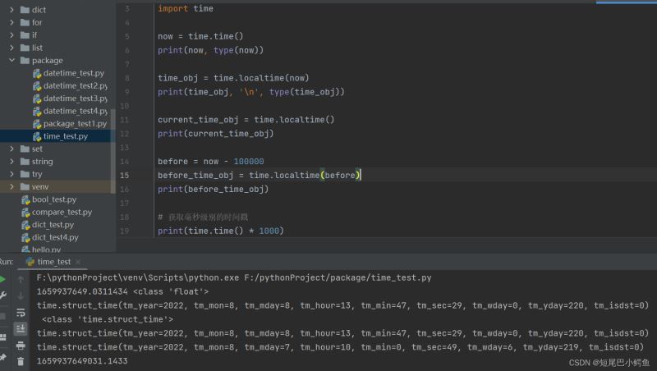Open datetime_test.py from project tree

click(x=74, y=73)
